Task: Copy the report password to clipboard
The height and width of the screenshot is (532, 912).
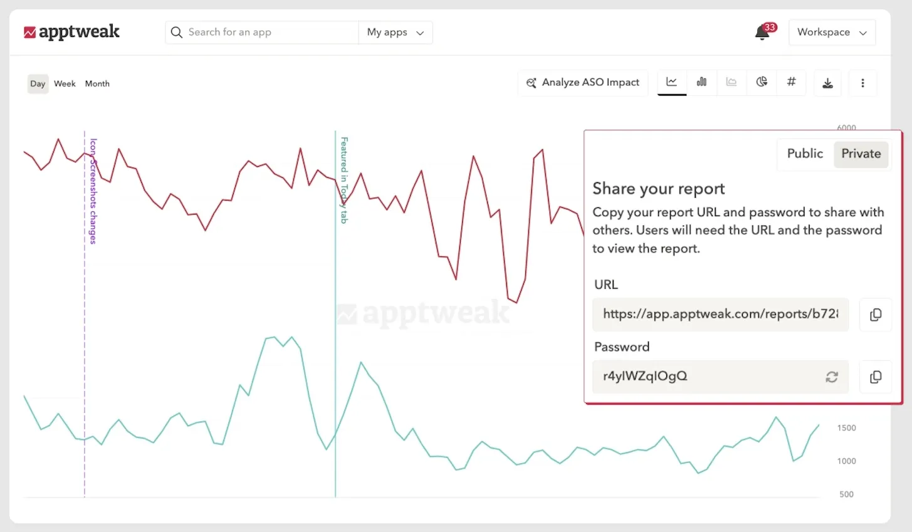Action: [876, 377]
